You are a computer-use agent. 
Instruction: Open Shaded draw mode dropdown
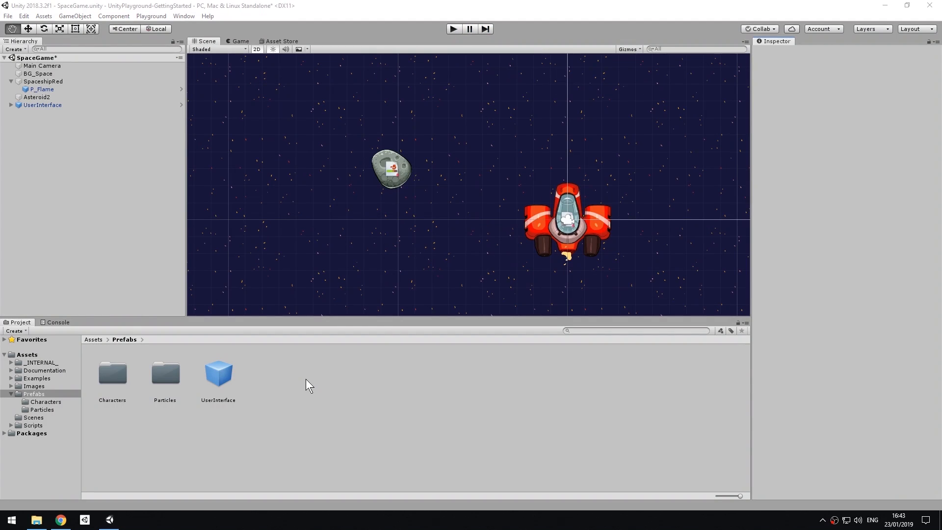coord(219,49)
